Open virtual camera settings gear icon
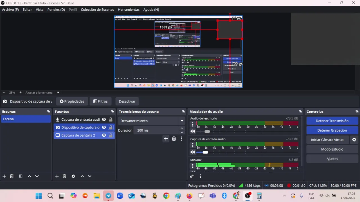The height and width of the screenshot is (202, 360). click(x=354, y=140)
